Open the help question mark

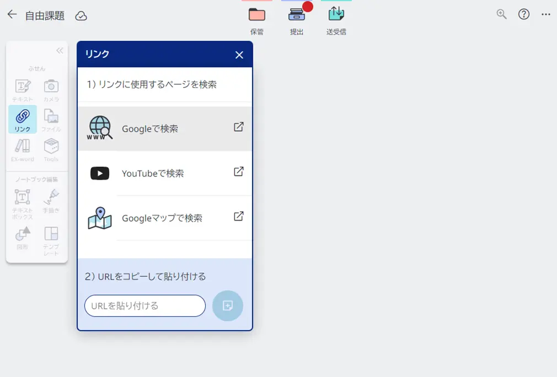523,14
